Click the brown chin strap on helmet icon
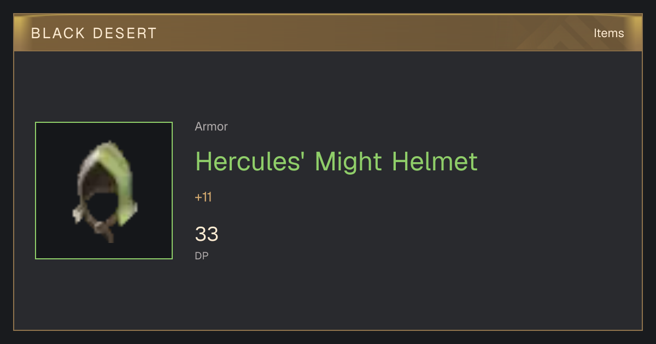 [105, 229]
